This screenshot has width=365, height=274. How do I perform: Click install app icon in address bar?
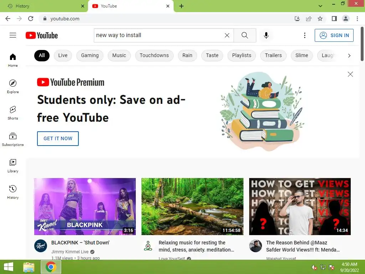[297, 19]
